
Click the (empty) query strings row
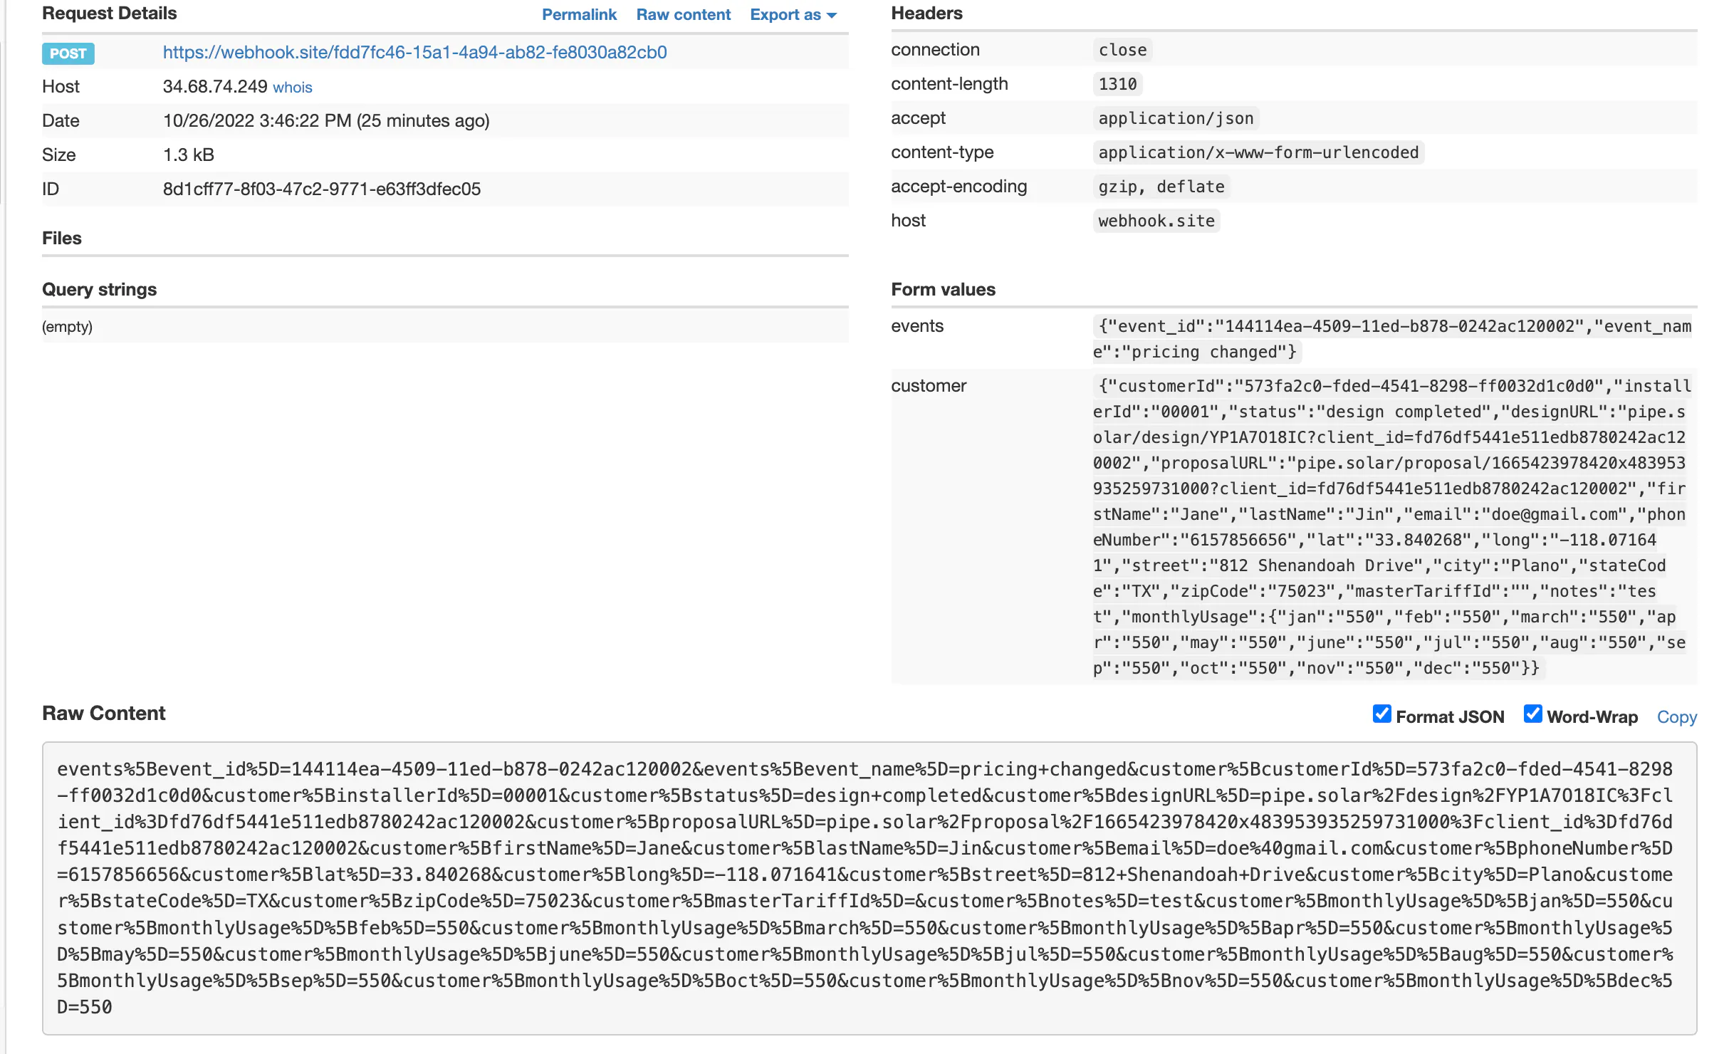(x=445, y=327)
